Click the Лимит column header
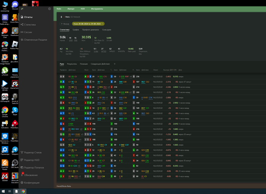This screenshot has width=266, height=194. (155, 70)
